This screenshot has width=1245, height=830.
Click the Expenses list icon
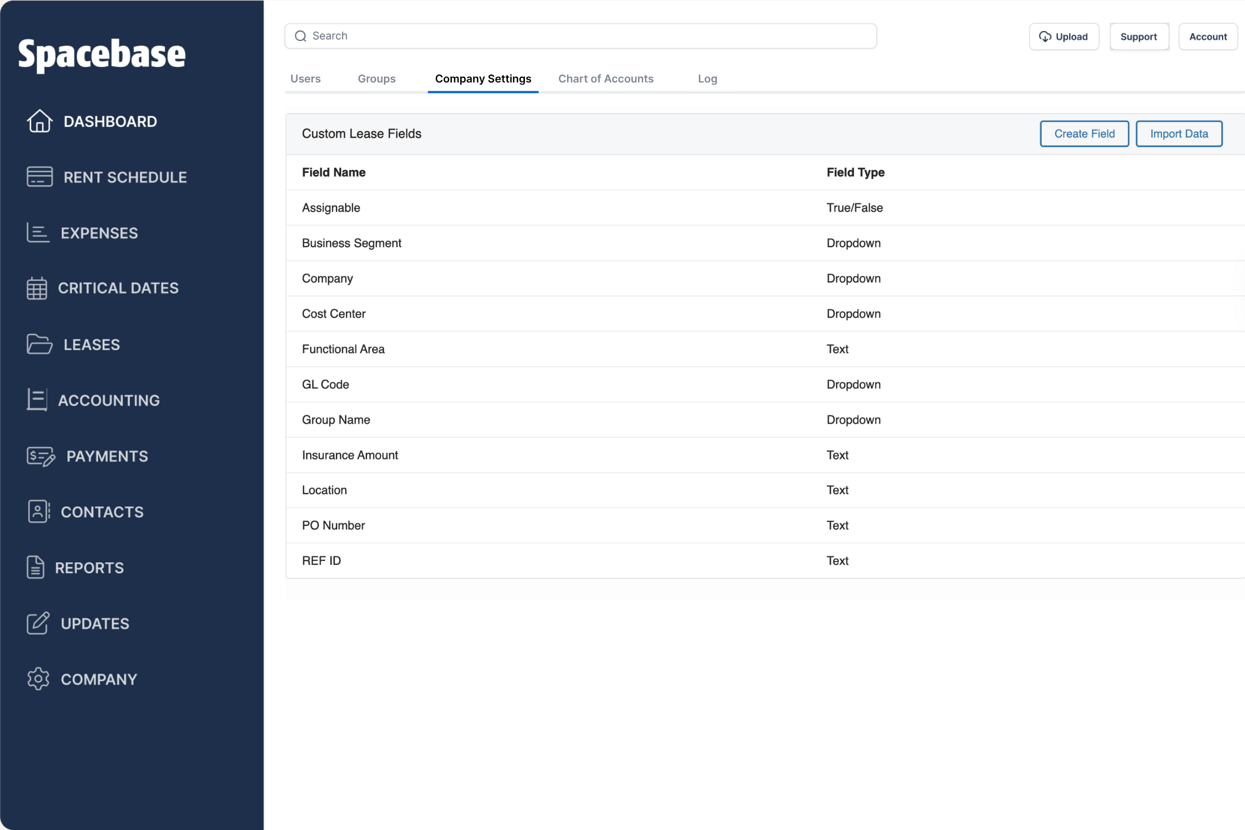(x=37, y=233)
